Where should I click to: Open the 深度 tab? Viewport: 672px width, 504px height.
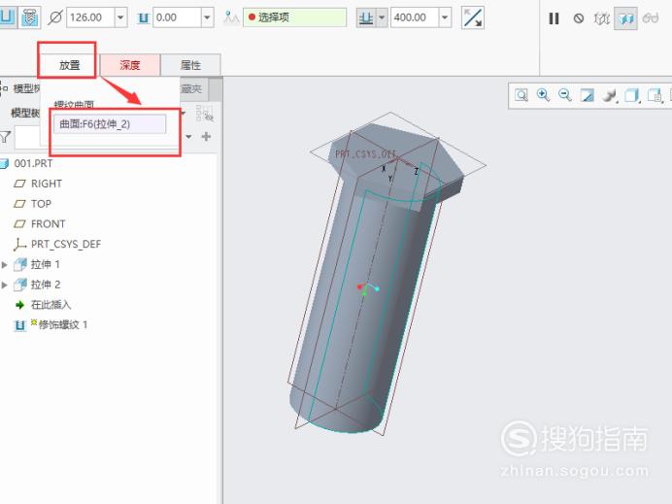coord(130,65)
